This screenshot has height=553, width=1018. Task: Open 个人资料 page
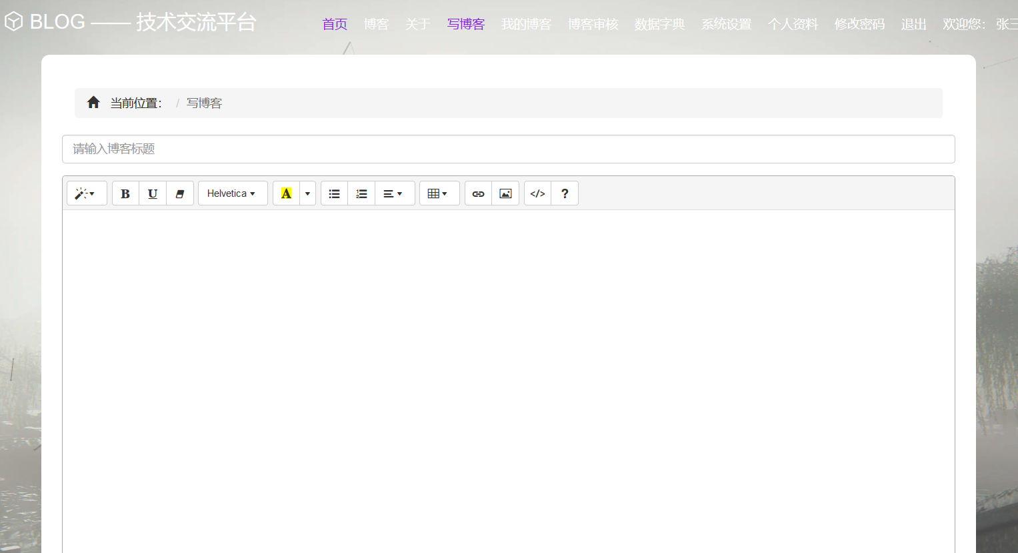point(793,24)
